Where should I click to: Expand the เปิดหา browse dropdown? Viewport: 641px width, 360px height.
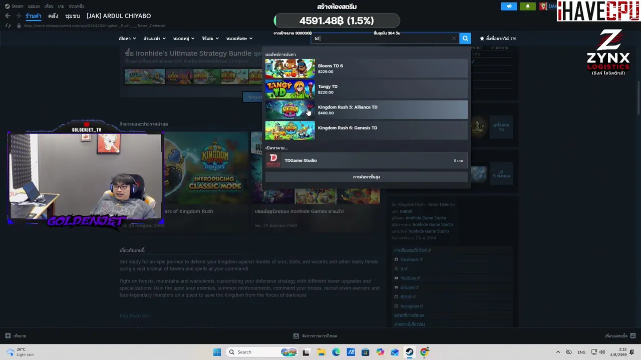click(x=127, y=38)
